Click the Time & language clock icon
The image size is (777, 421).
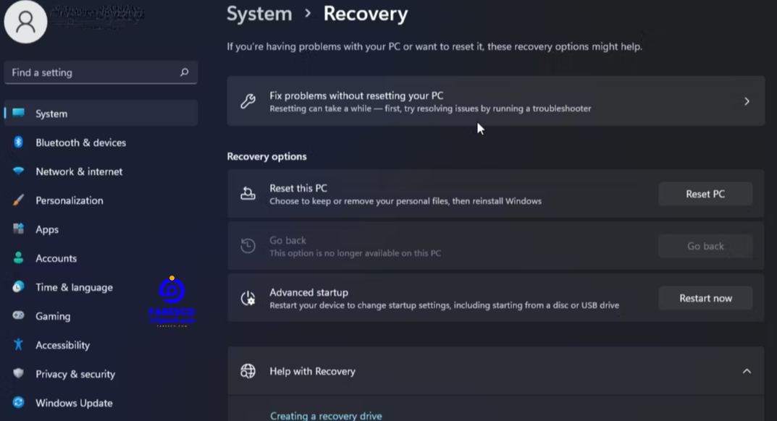(x=18, y=286)
